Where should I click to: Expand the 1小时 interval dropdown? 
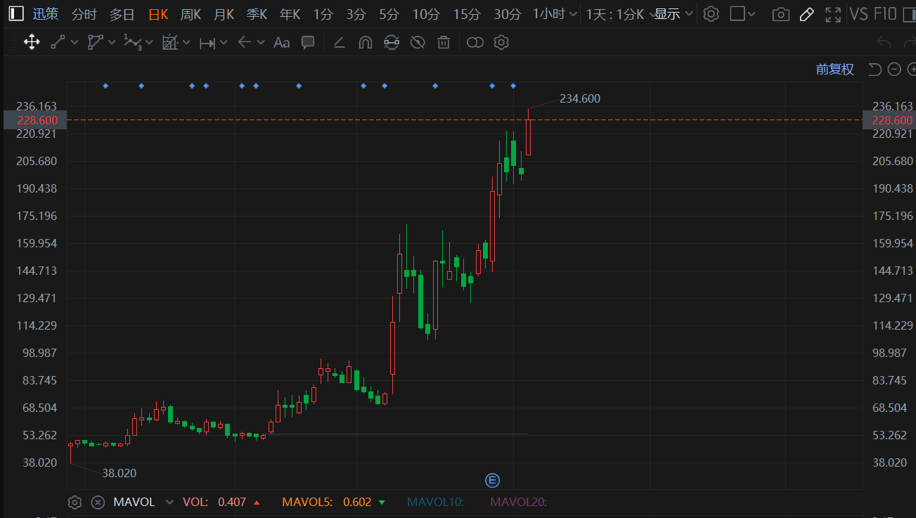coord(555,14)
